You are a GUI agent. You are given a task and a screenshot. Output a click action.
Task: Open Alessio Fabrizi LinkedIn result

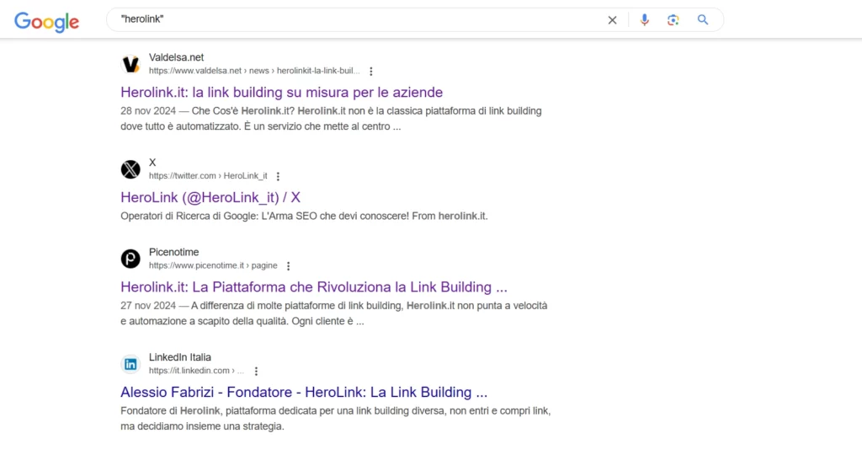pos(304,393)
